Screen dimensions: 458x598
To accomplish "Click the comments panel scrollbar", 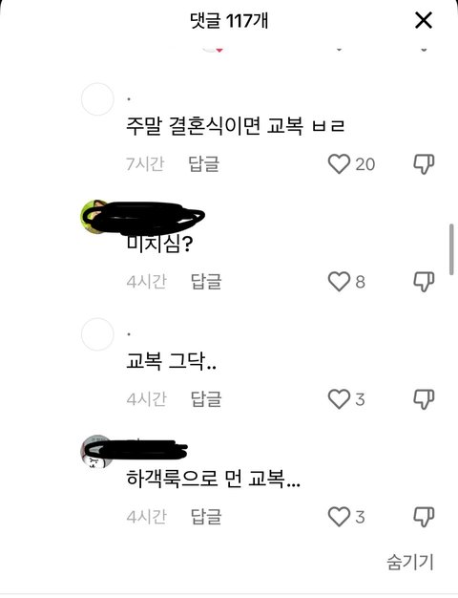I will (x=451, y=249).
